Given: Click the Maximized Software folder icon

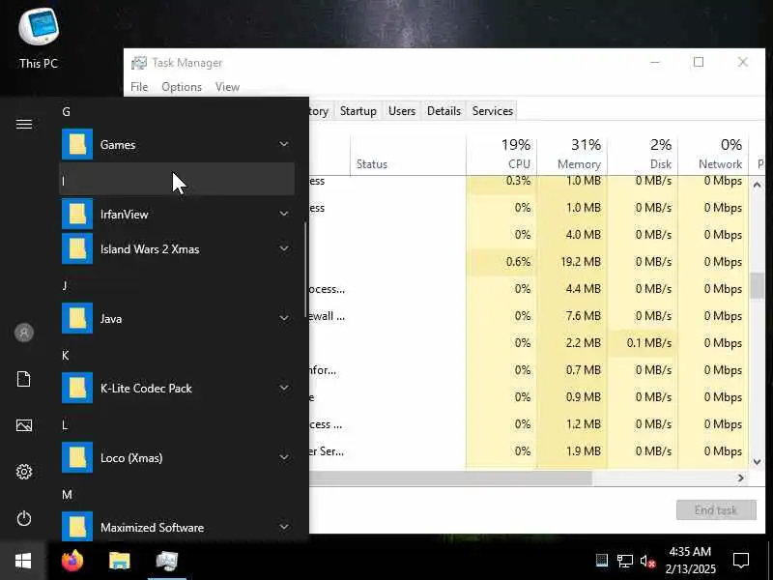Looking at the screenshot, I should (x=77, y=527).
